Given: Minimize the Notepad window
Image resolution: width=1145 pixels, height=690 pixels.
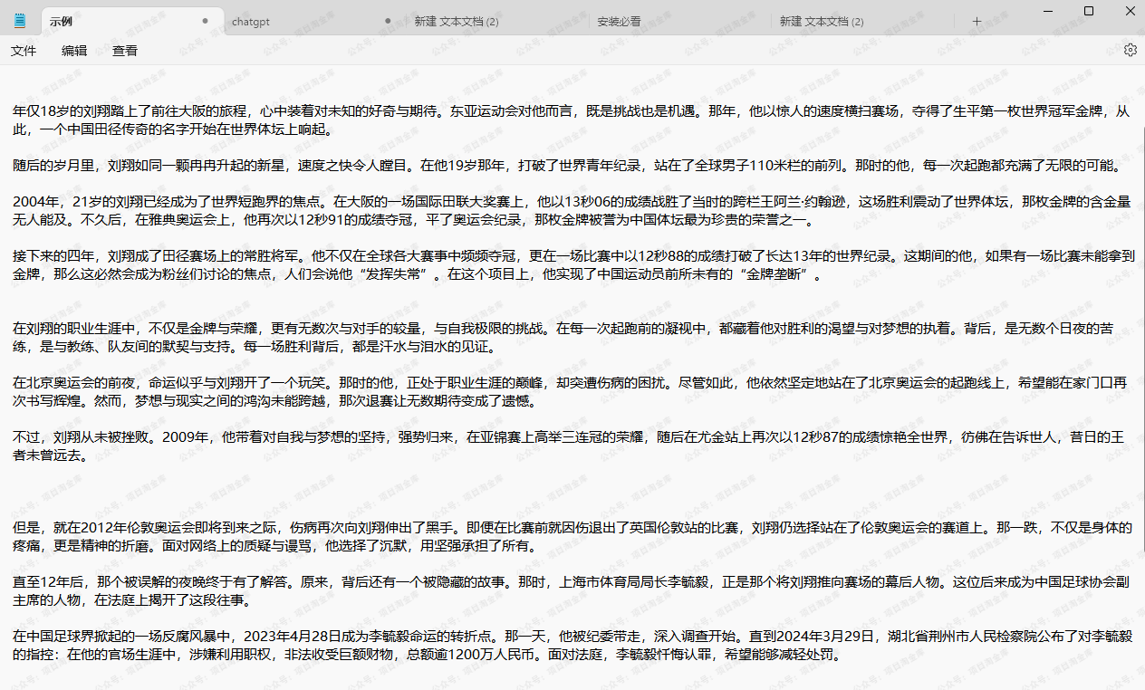Looking at the screenshot, I should coord(1047,11).
